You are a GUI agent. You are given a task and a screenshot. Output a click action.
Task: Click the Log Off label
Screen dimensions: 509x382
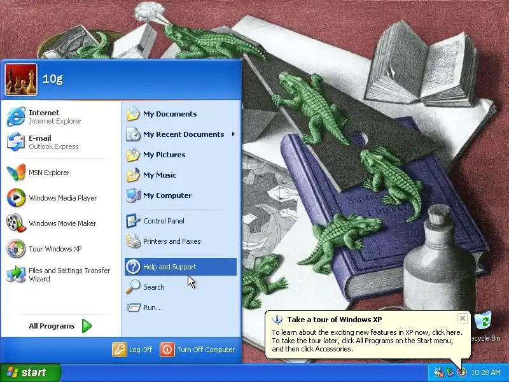[141, 350]
